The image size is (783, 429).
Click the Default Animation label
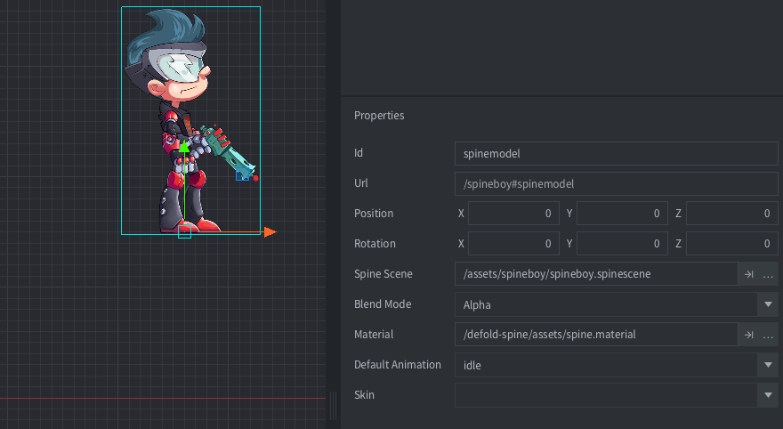[398, 365]
